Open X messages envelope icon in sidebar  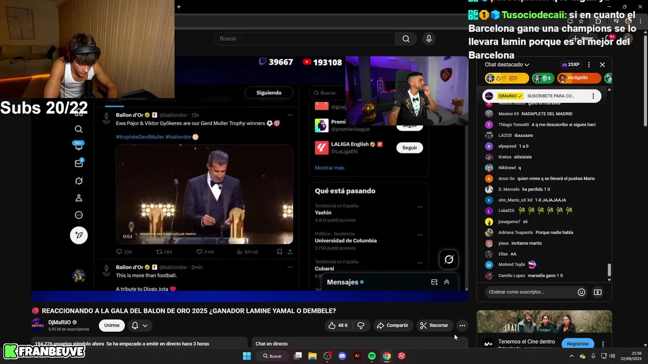(x=78, y=163)
